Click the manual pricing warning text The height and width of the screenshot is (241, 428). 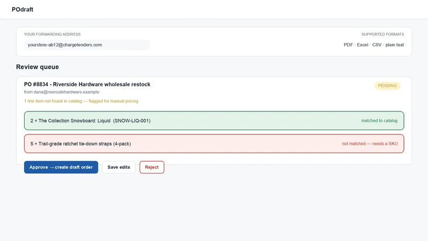pos(81,101)
